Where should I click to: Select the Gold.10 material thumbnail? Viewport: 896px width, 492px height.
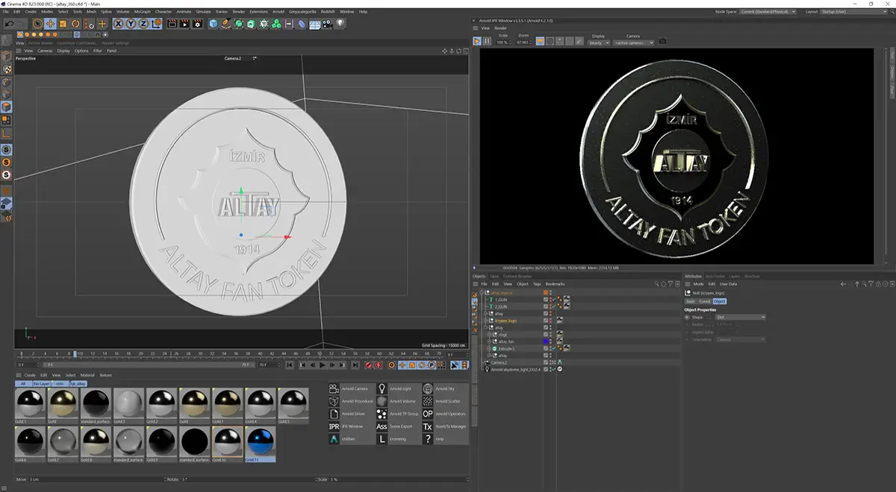point(227,444)
